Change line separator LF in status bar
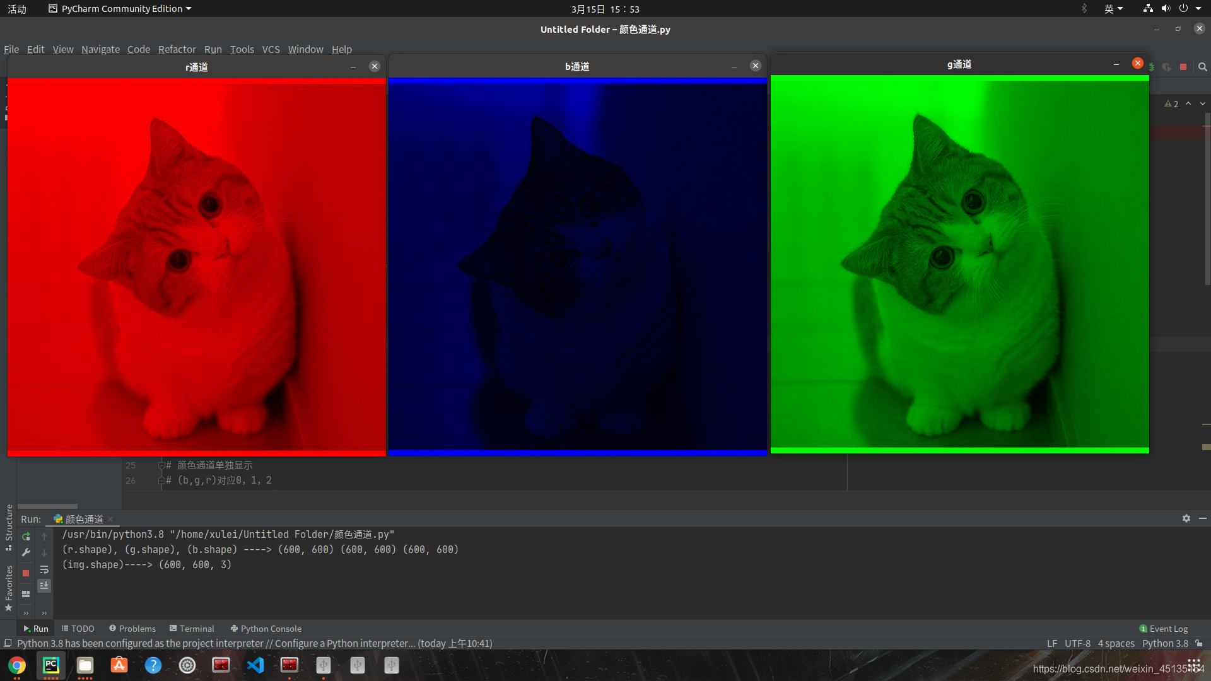 pyautogui.click(x=1052, y=643)
